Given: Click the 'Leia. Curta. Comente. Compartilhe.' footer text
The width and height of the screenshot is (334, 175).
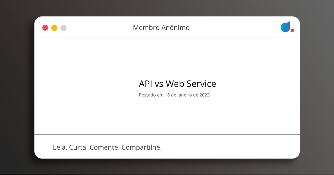Looking at the screenshot, I should click(107, 147).
